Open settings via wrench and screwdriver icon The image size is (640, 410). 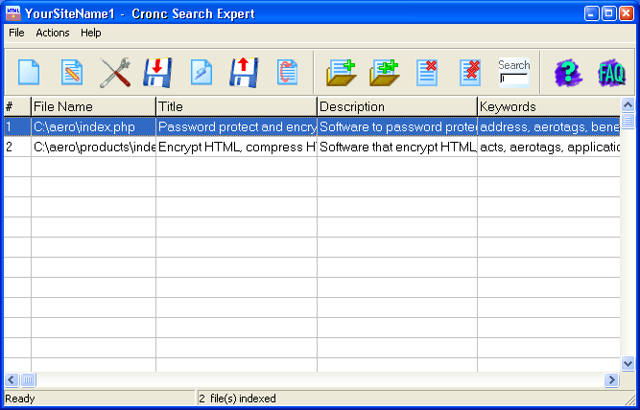click(115, 72)
